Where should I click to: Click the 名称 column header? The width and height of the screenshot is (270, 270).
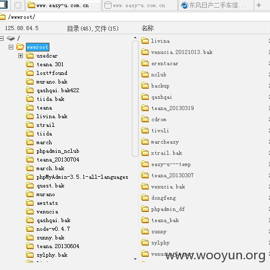(148, 28)
